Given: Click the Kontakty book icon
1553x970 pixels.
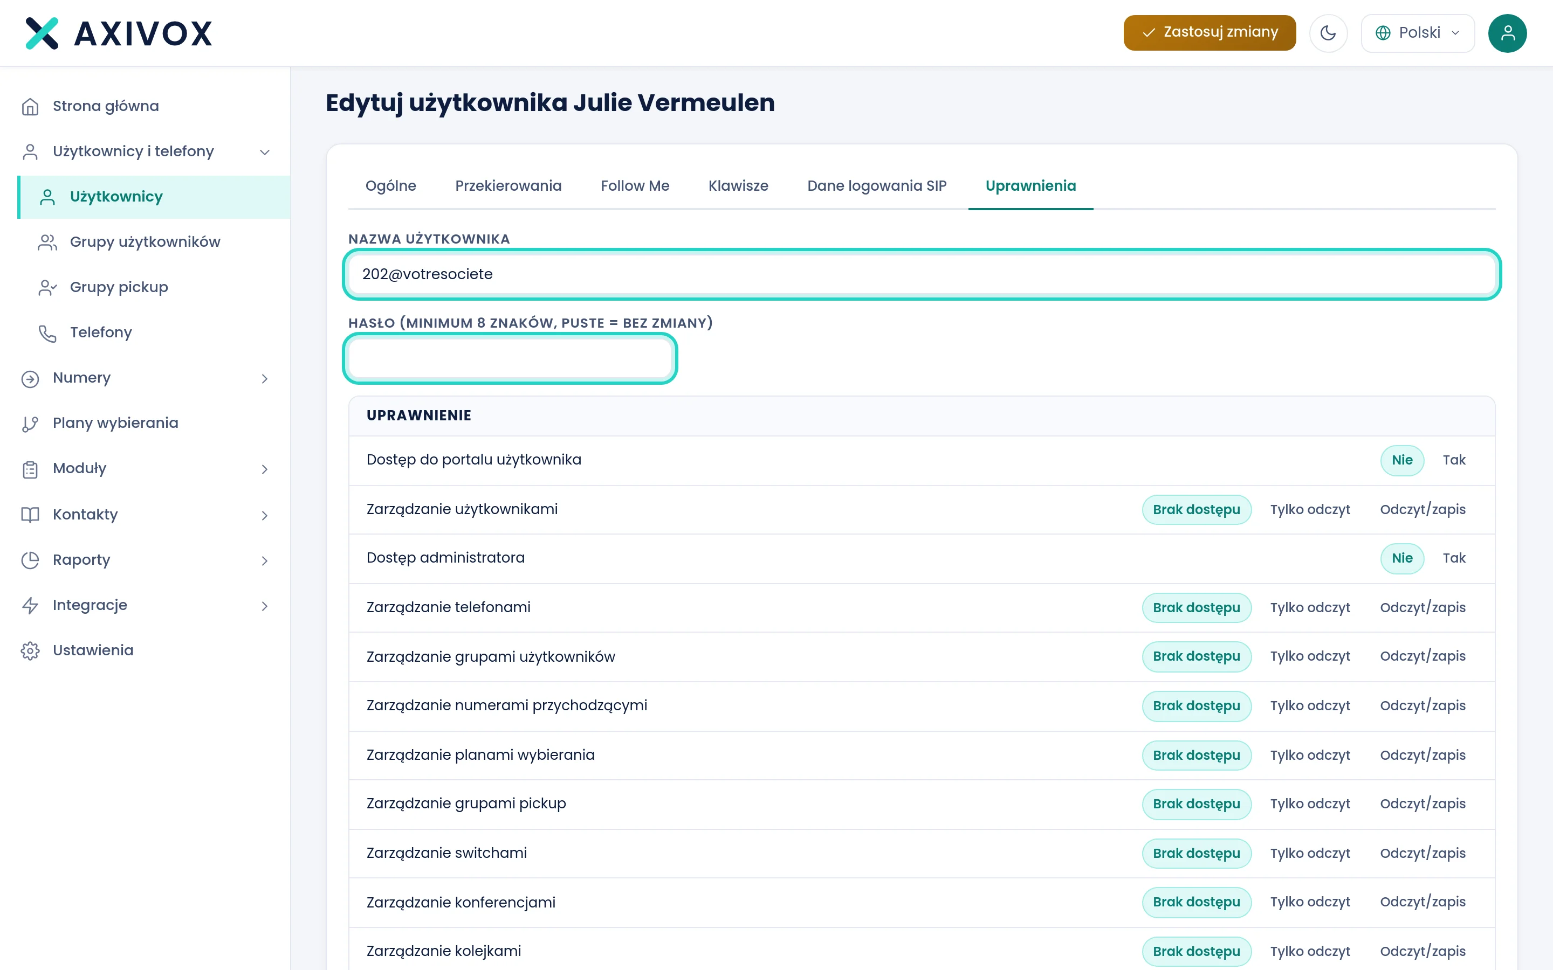Looking at the screenshot, I should click(x=30, y=515).
